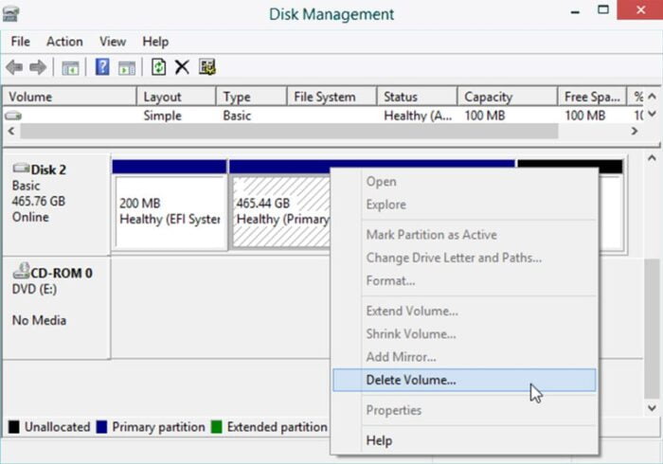Choose Delete Volume... from context menu

tap(464, 380)
